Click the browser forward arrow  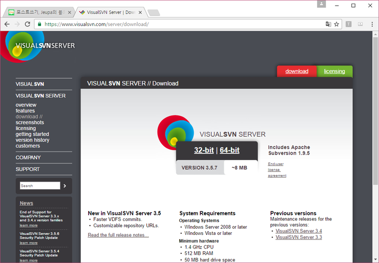pyautogui.click(x=17, y=24)
